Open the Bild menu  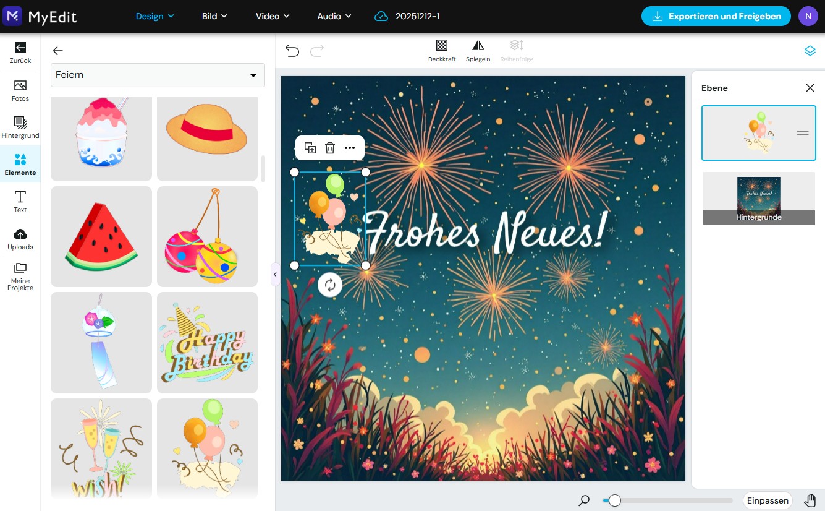tap(214, 16)
